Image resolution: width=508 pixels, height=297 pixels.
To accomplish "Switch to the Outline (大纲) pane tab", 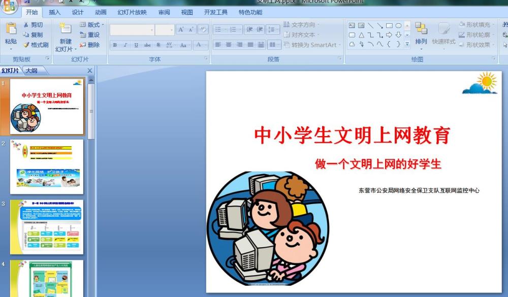I will click(31, 71).
